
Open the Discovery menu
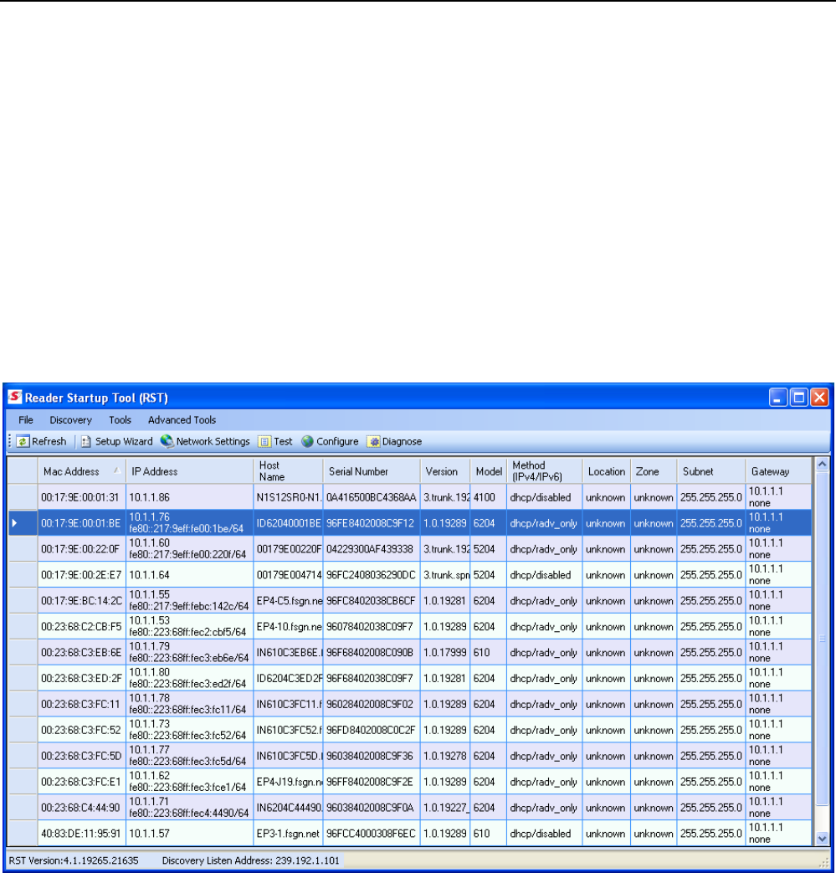click(70, 420)
